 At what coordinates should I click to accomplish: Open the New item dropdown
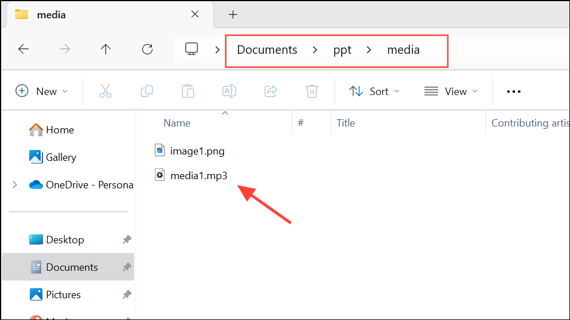click(x=42, y=91)
